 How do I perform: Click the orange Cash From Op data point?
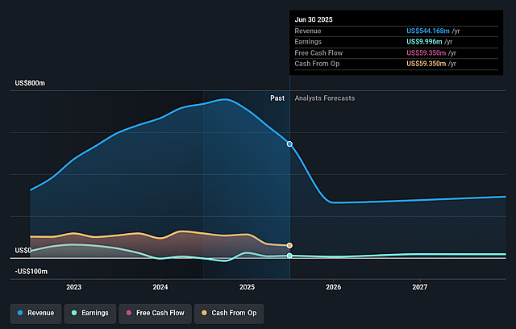coord(289,245)
